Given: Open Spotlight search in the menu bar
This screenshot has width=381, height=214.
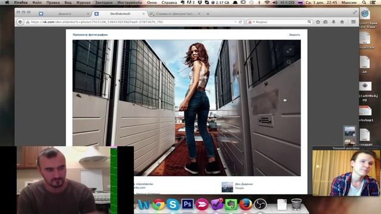Looking at the screenshot, I should [x=364, y=2].
